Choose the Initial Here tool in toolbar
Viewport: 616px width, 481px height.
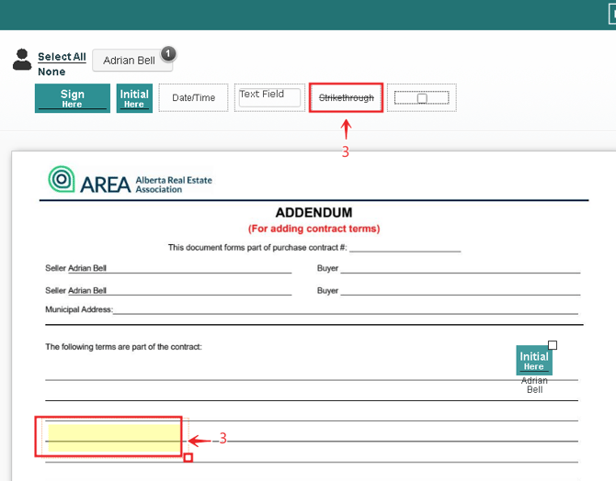click(134, 98)
